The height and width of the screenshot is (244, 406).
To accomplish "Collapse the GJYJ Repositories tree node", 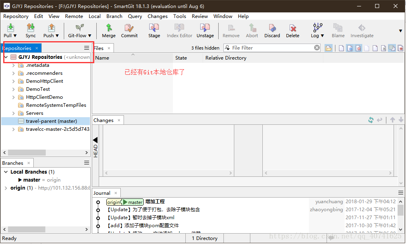I will [6, 57].
